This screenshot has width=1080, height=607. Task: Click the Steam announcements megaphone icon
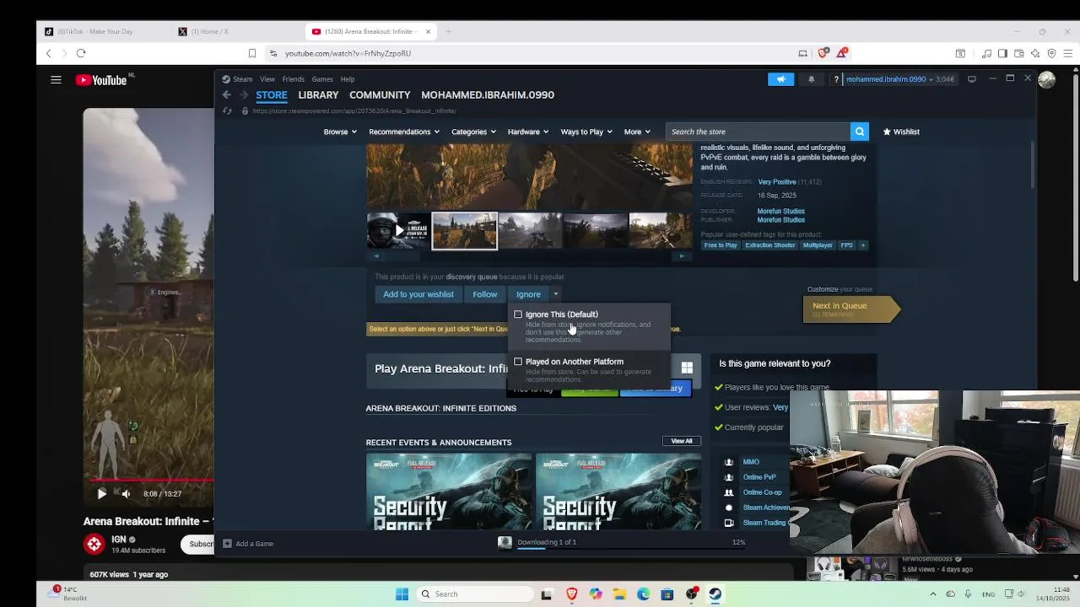pyautogui.click(x=780, y=79)
